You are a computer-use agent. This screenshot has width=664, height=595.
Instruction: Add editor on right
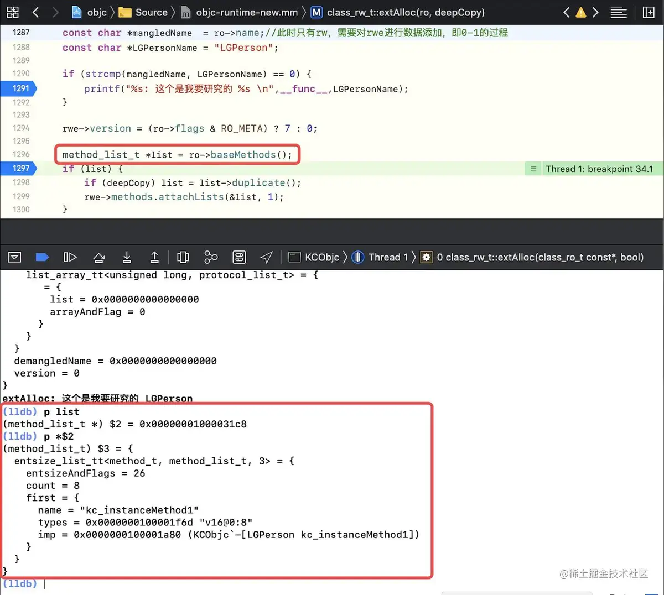[x=649, y=12]
